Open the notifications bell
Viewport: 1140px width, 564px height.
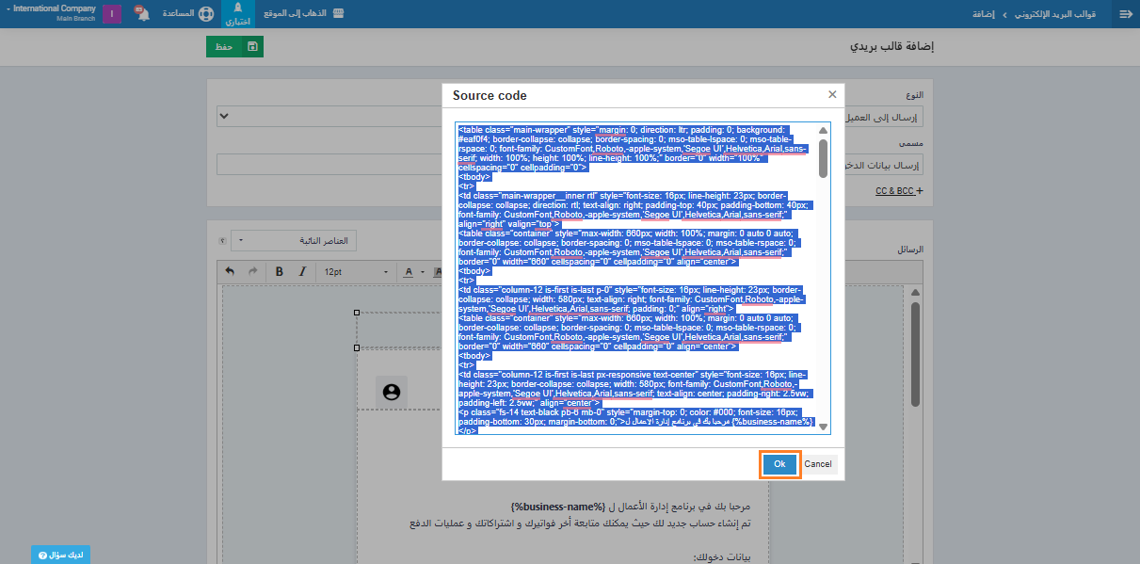[142, 14]
